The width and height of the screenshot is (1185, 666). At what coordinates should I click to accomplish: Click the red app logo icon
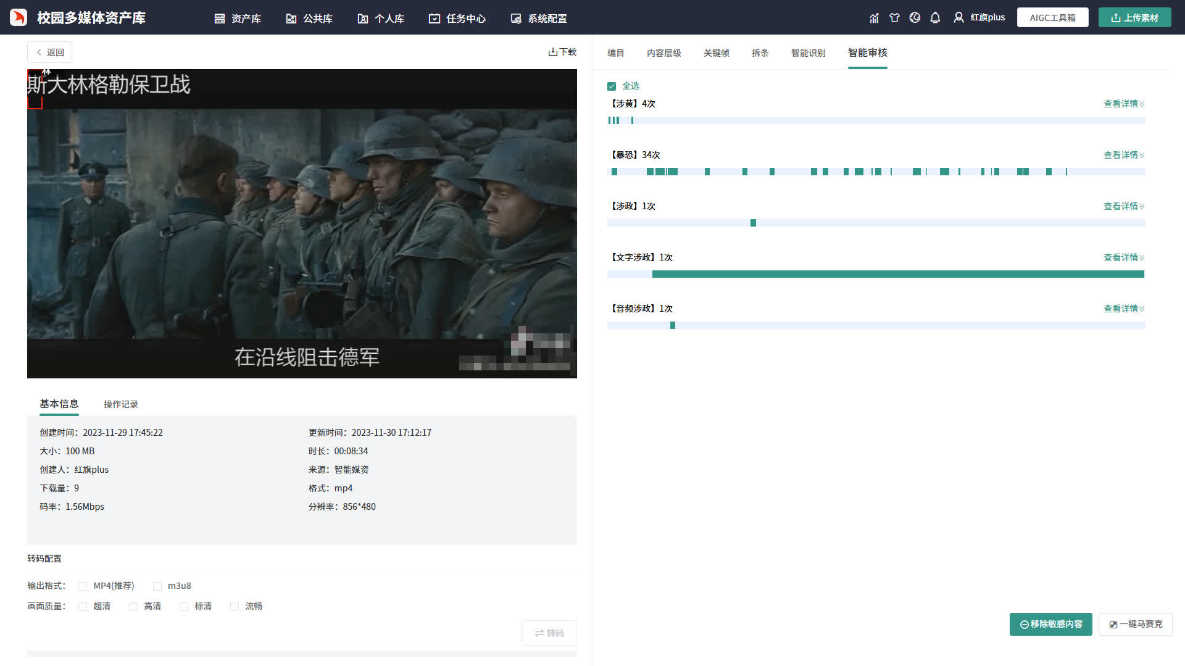tap(19, 17)
